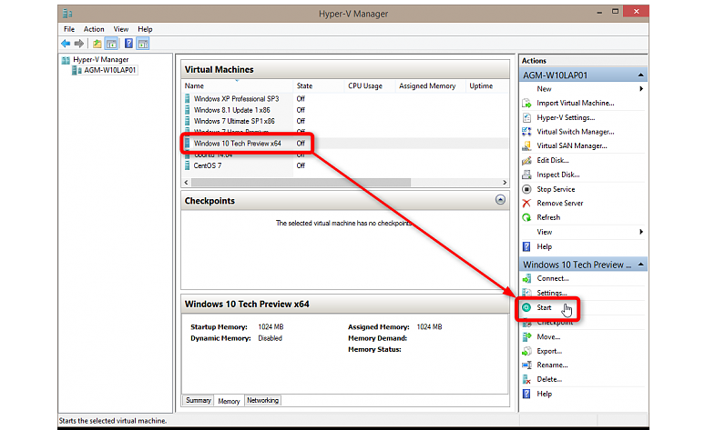Click the Connect icon in VM actions

coord(526,279)
